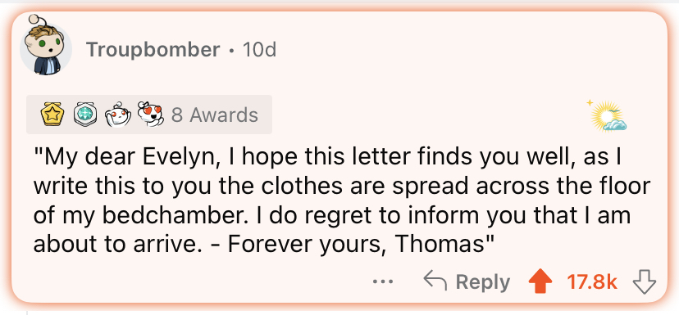Downvote Troupbomber's comment
The image size is (679, 315).
[645, 282]
